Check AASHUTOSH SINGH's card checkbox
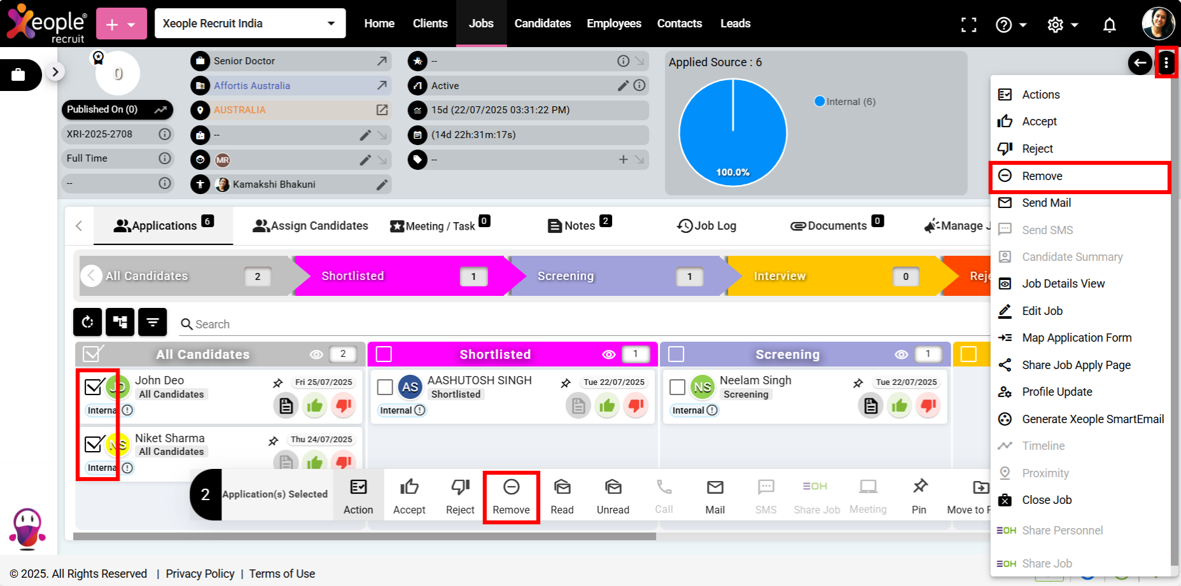 pyautogui.click(x=385, y=387)
